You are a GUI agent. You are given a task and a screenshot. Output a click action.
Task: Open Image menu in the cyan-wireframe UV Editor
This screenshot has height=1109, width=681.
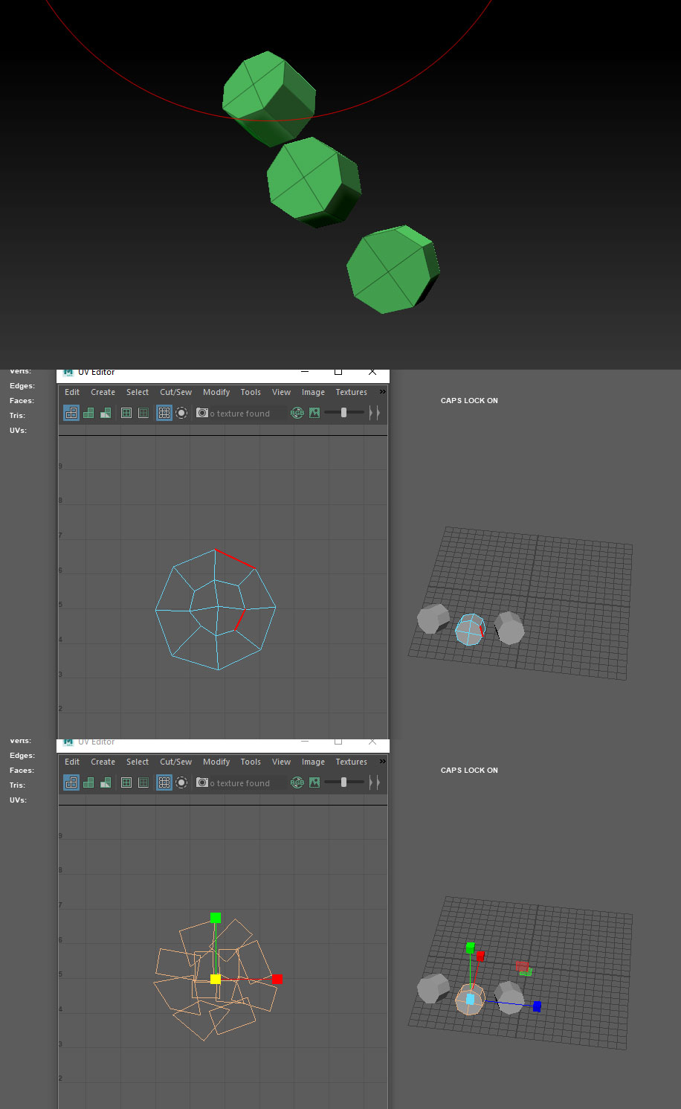(x=313, y=392)
